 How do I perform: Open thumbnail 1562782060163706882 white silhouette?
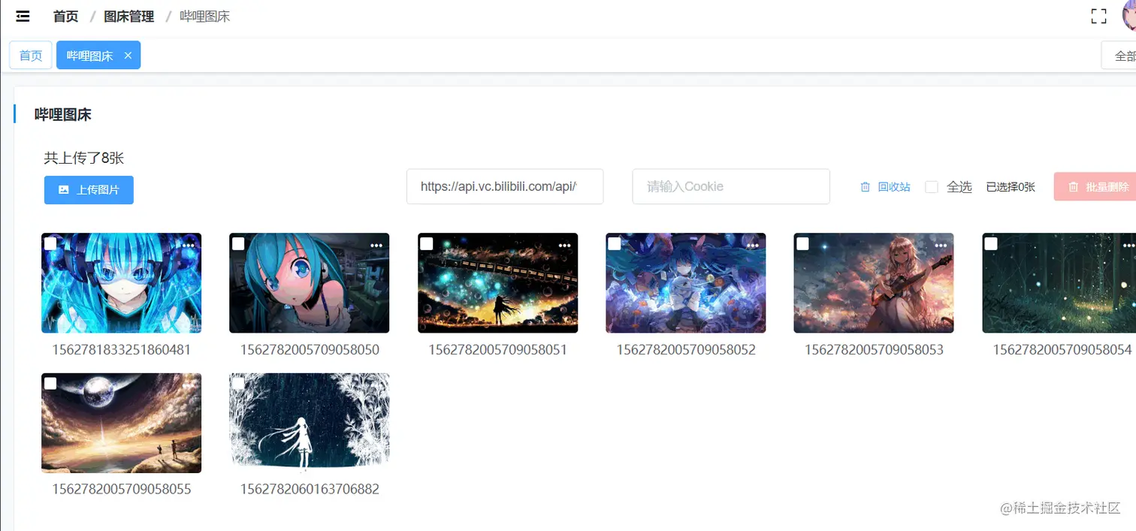coord(309,424)
